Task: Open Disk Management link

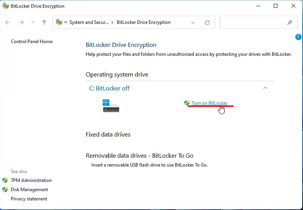Action: tap(29, 190)
